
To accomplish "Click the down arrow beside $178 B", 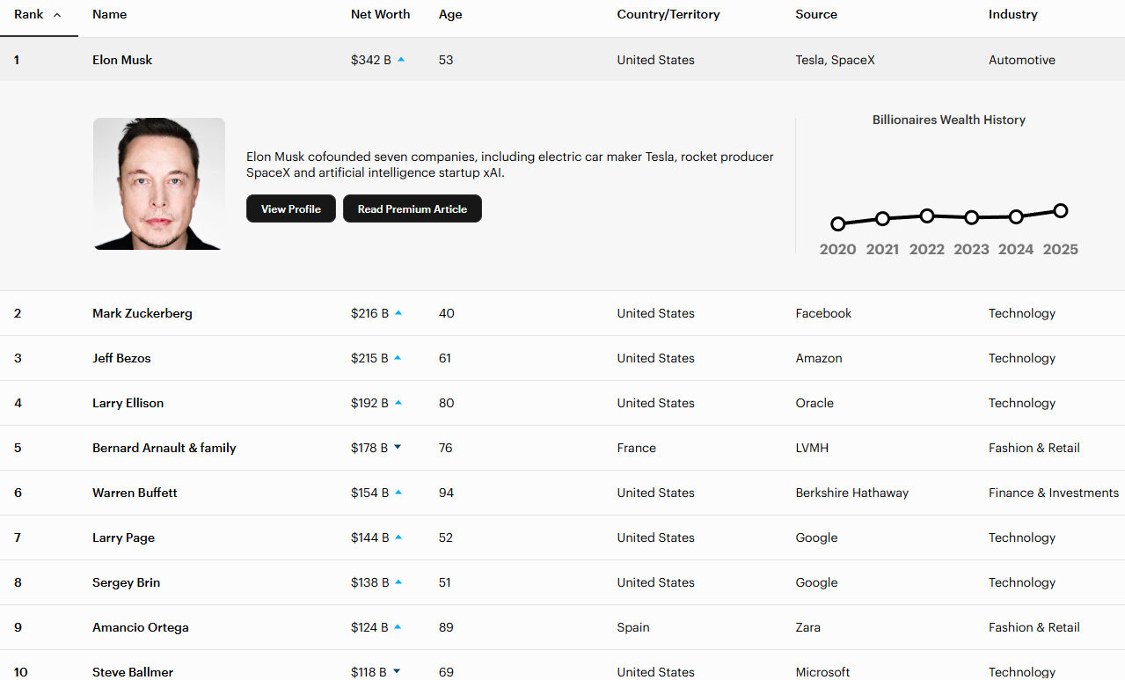I will pos(398,448).
